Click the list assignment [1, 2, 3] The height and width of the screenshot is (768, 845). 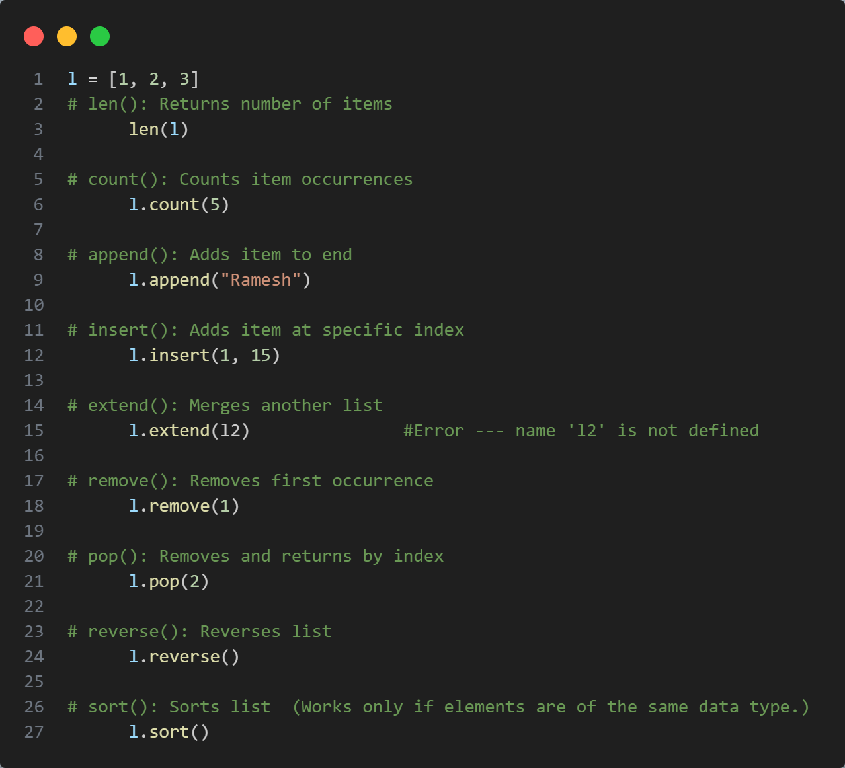click(x=153, y=79)
